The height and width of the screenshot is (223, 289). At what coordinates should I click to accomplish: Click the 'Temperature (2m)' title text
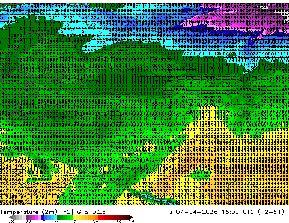click(28, 212)
